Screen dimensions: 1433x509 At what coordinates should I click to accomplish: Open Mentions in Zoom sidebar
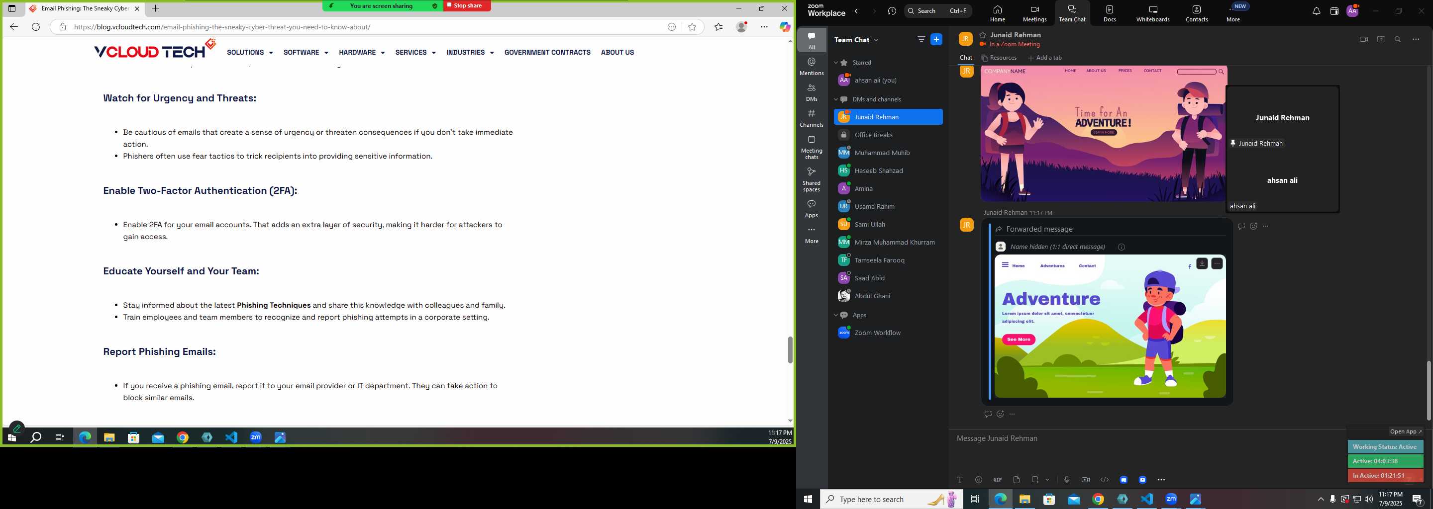tap(812, 66)
